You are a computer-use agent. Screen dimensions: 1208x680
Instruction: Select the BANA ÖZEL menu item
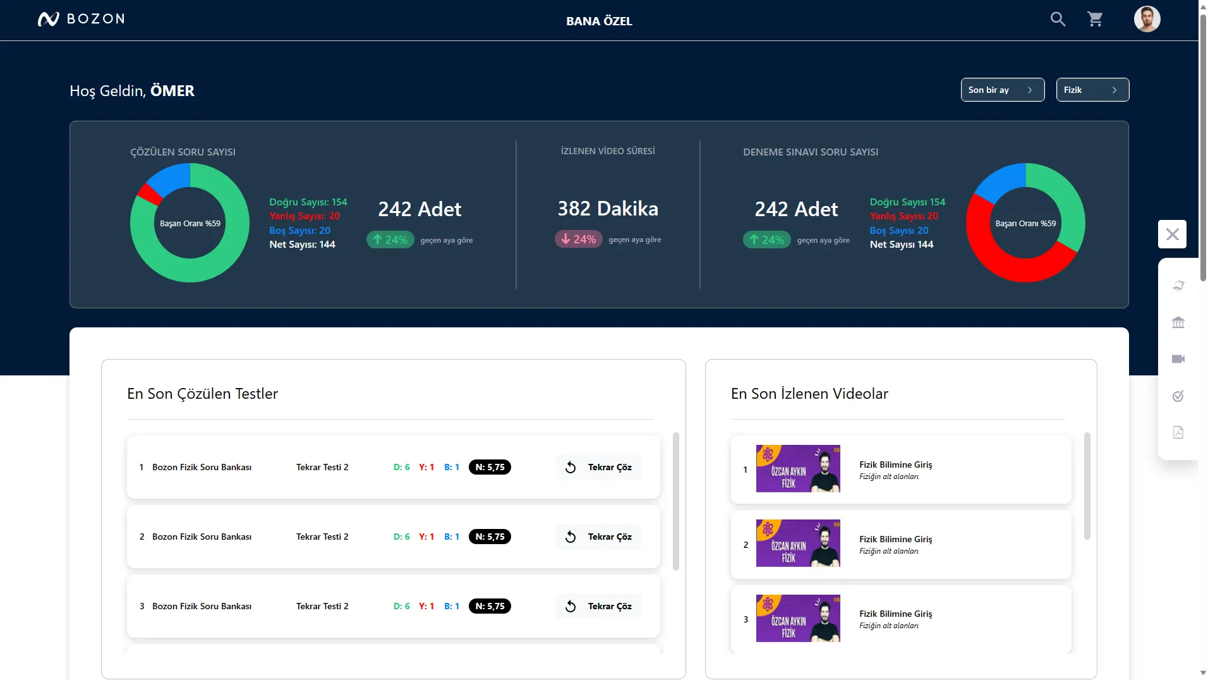coord(599,21)
